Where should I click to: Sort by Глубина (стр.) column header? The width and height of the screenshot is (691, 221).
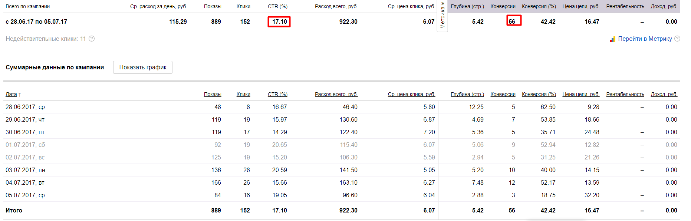(467, 94)
